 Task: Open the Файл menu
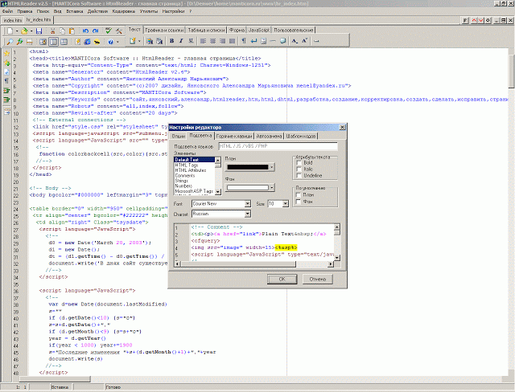tap(8, 11)
